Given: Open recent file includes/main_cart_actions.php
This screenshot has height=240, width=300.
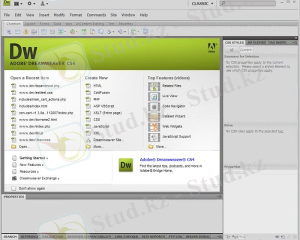Looking at the screenshot, I should [x=42, y=99].
